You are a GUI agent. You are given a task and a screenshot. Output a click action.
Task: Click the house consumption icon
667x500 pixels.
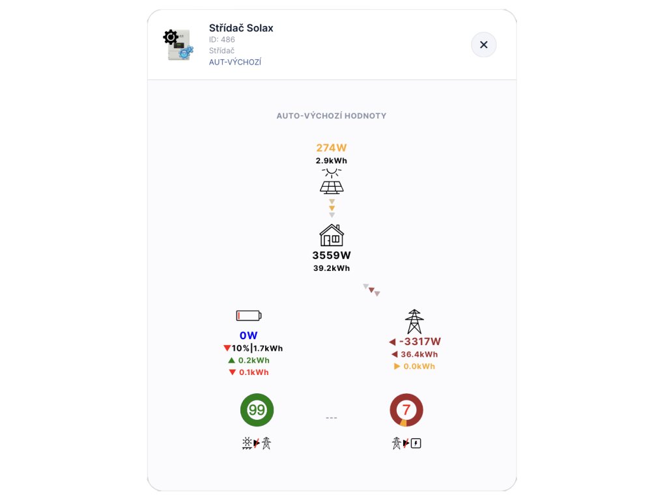tap(332, 235)
